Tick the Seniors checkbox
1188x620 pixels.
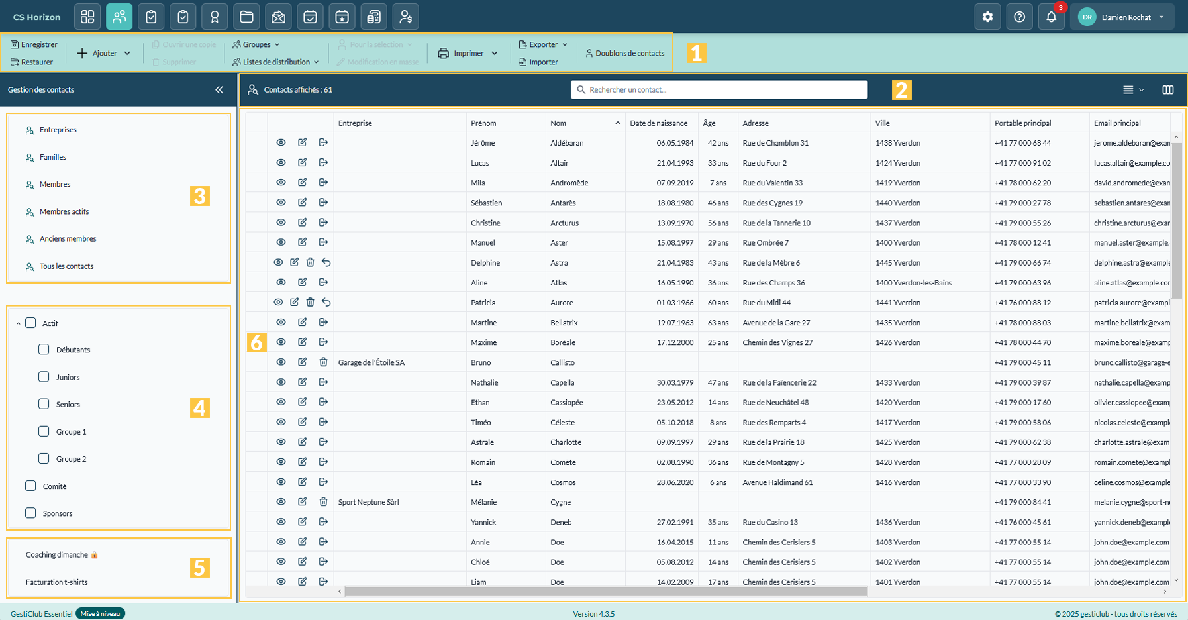(x=44, y=403)
